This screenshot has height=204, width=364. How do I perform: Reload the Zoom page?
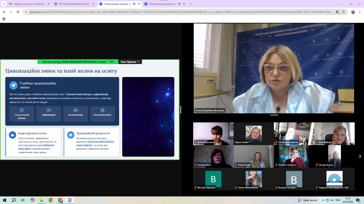(18, 12)
